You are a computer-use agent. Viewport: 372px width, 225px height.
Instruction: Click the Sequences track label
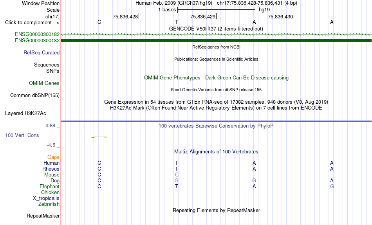click(47, 65)
